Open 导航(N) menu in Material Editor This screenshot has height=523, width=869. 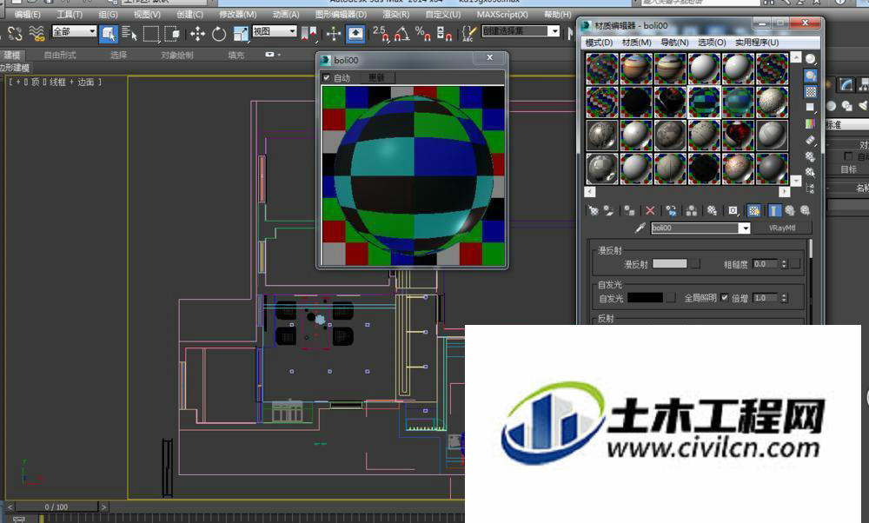(x=674, y=42)
